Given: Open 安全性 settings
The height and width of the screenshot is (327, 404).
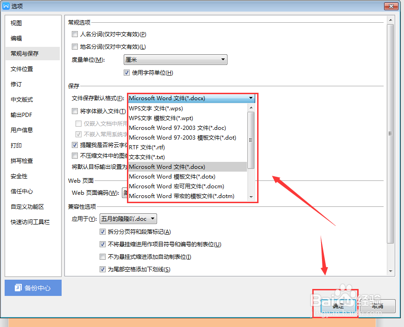Looking at the screenshot, I should (x=19, y=176).
